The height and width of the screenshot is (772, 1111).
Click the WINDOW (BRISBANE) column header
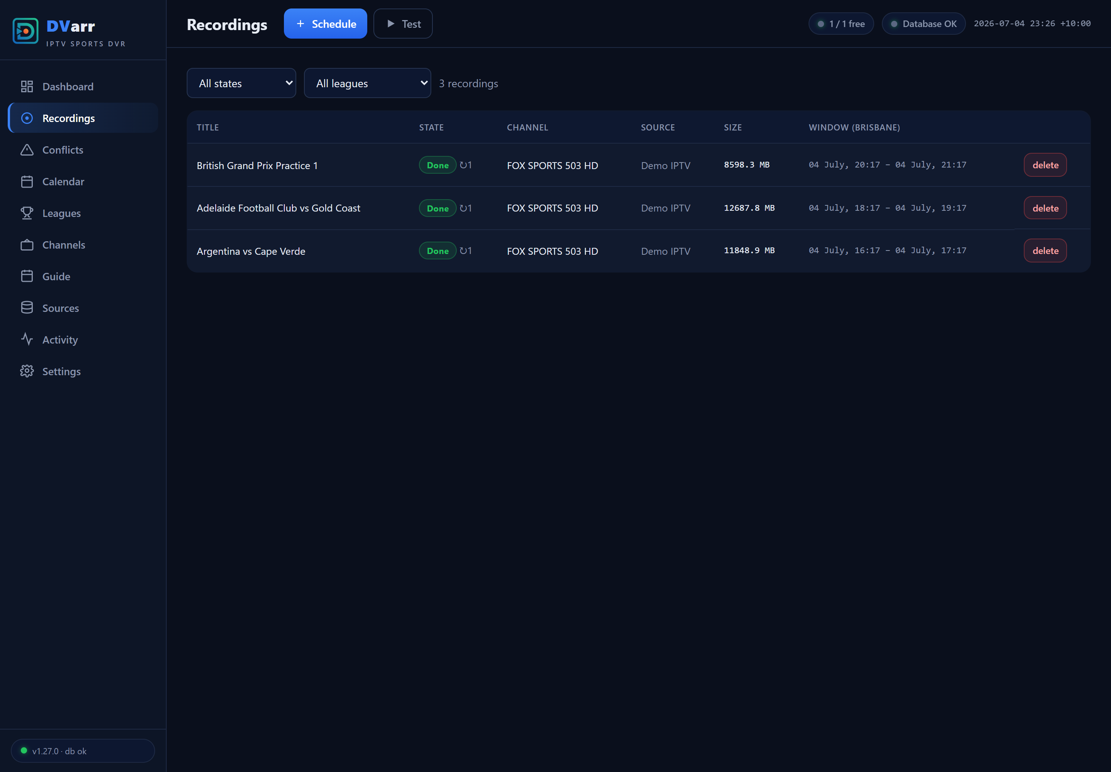[854, 127]
